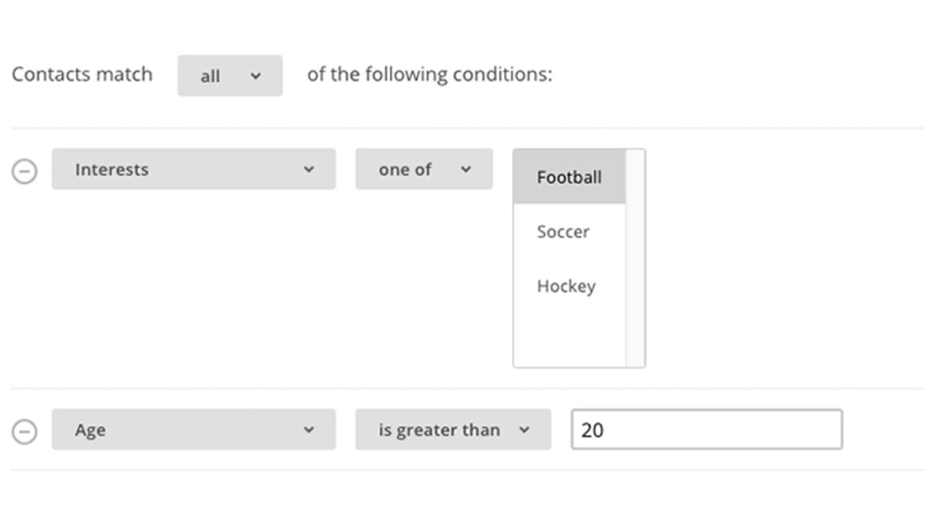The image size is (933, 505).
Task: Open the 'all' match dropdown
Action: point(230,75)
